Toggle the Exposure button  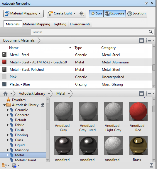pyautogui.click(x=114, y=14)
